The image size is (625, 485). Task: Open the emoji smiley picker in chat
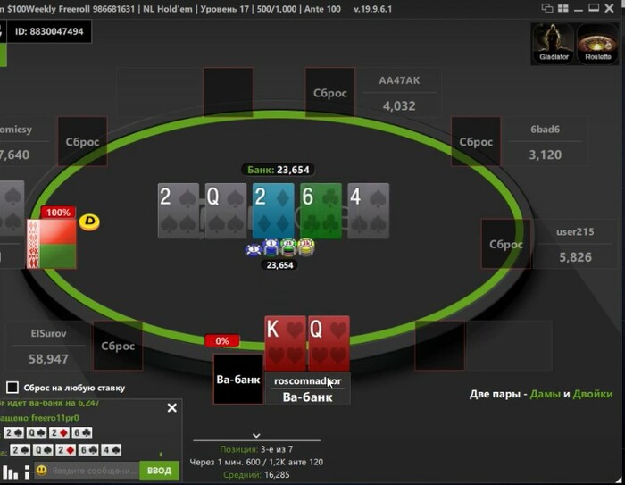(x=41, y=471)
